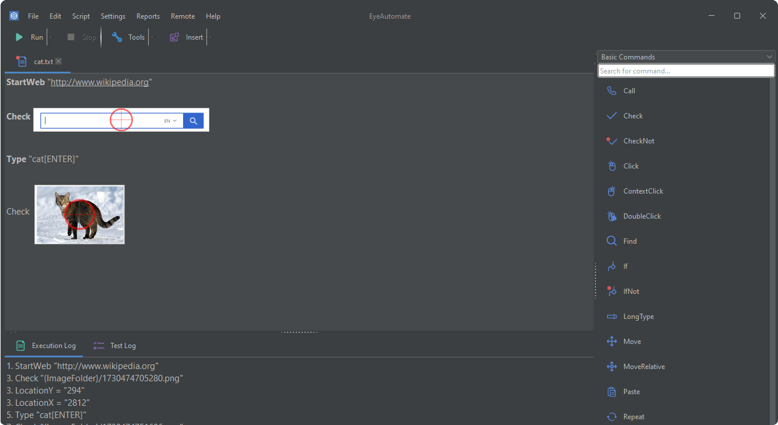The image size is (778, 425).
Task: Click the Insert toolbar icon
Action: point(174,37)
